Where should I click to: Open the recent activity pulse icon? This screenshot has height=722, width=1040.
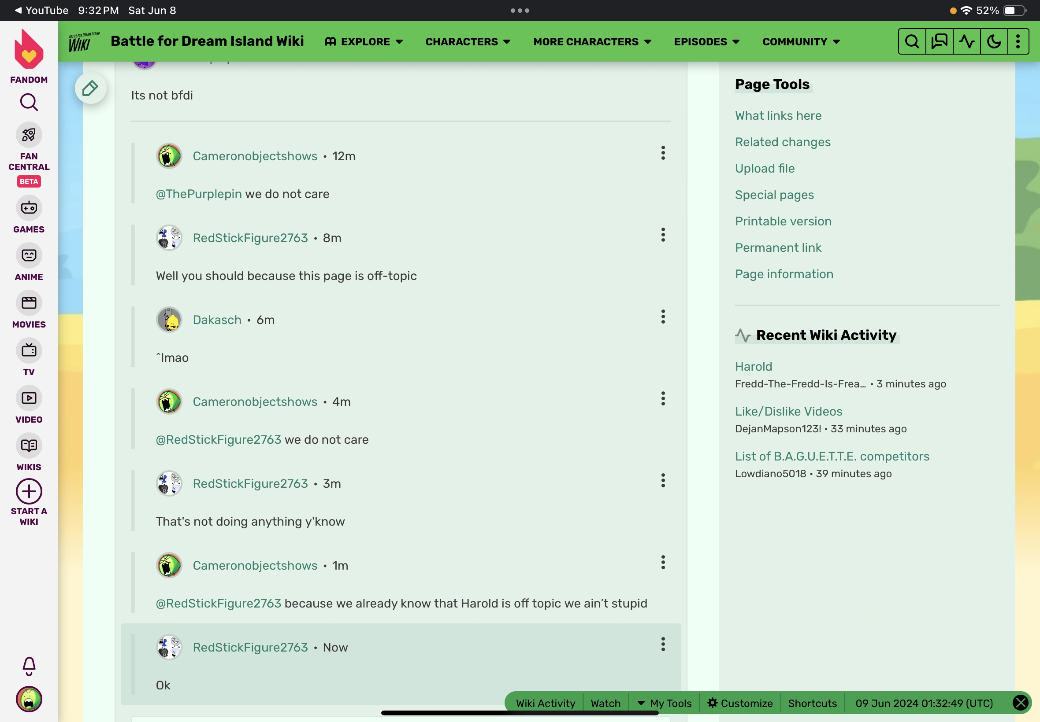coord(966,42)
